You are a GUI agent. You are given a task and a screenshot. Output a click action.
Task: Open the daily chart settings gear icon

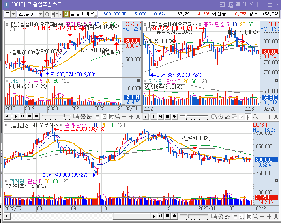click(x=221, y=217)
